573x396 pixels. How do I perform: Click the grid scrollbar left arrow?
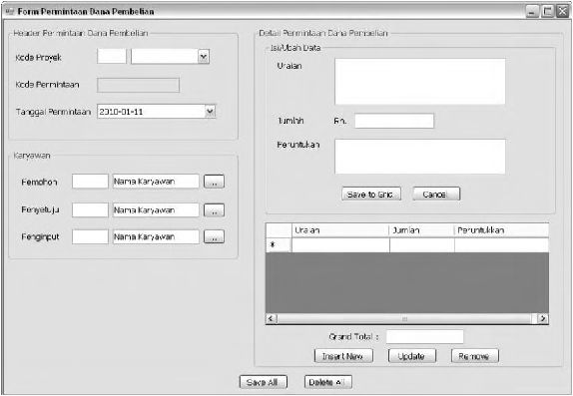271,318
